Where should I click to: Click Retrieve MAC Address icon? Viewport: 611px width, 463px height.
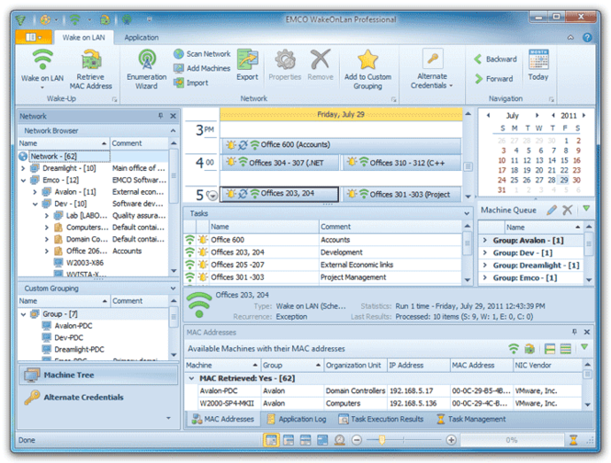[x=91, y=61]
